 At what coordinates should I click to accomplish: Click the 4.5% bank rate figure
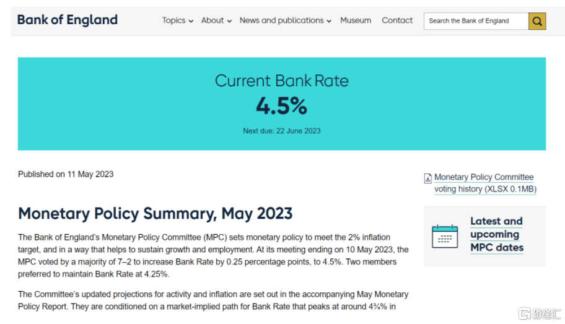tap(281, 107)
